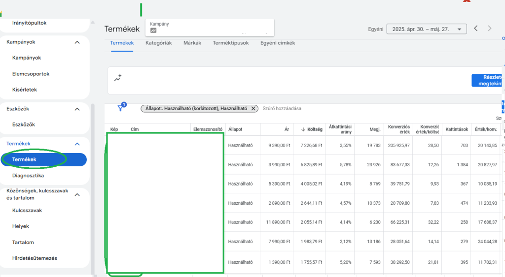Click the campaign chart icon in selector
505x277 pixels.
click(x=153, y=31)
